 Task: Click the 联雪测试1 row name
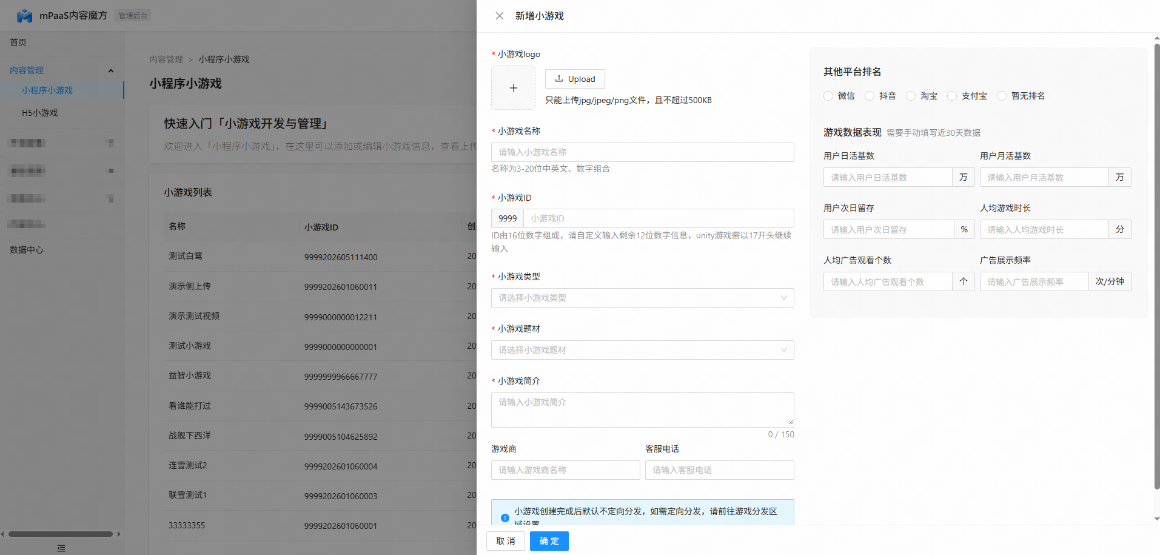(188, 495)
